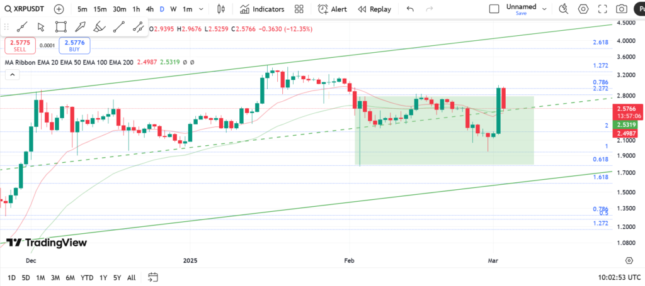Toggle the weekly W timeframe
The width and height of the screenshot is (645, 286).
click(174, 9)
